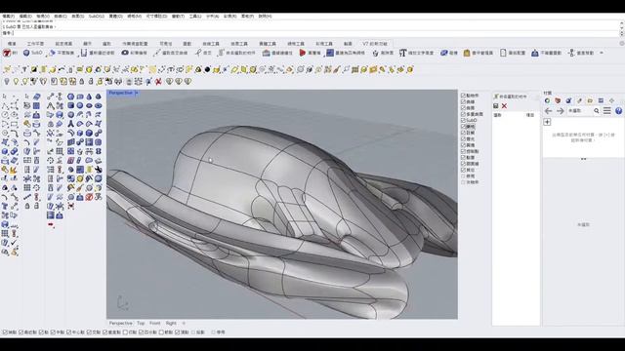
Task: Click the materials search text field
Action: pos(580,111)
